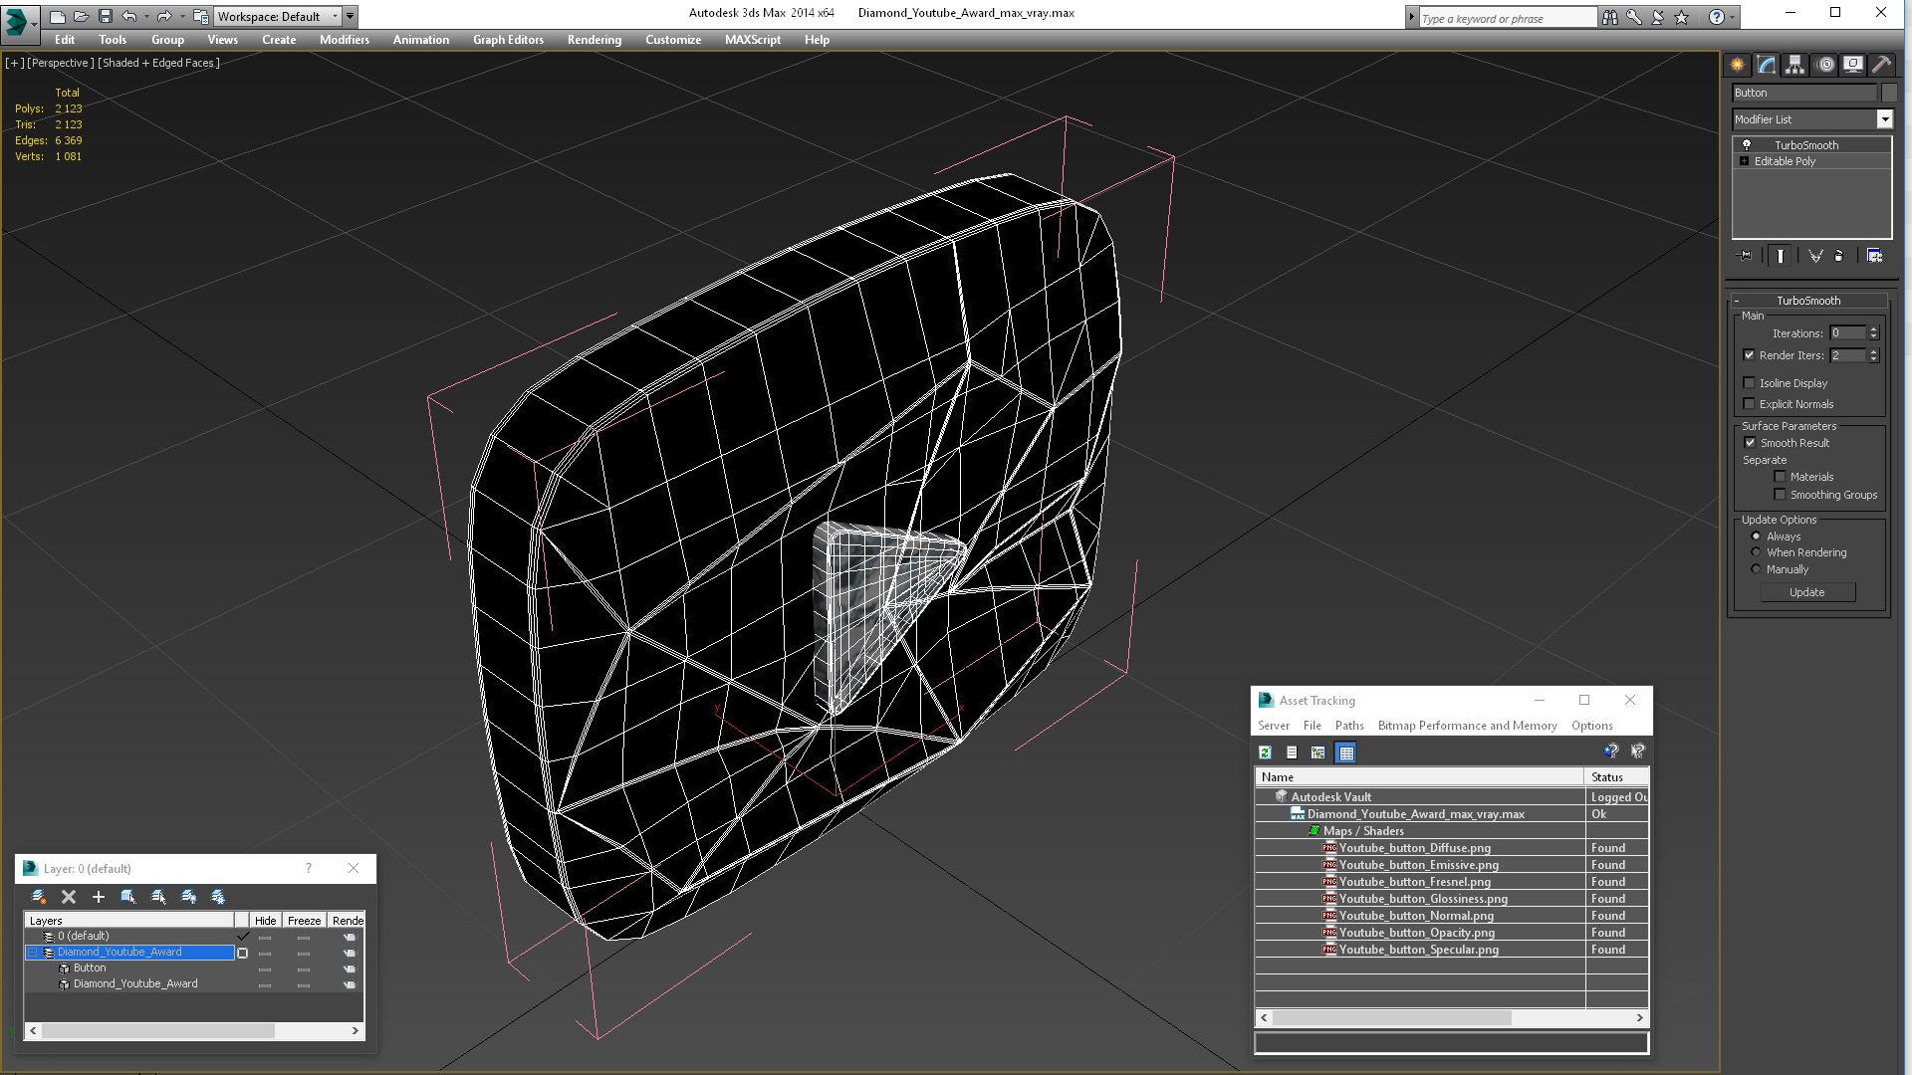The width and height of the screenshot is (1912, 1075).
Task: Toggle TurboSmooth modifier lightbulb on/off
Action: pyautogui.click(x=1746, y=145)
